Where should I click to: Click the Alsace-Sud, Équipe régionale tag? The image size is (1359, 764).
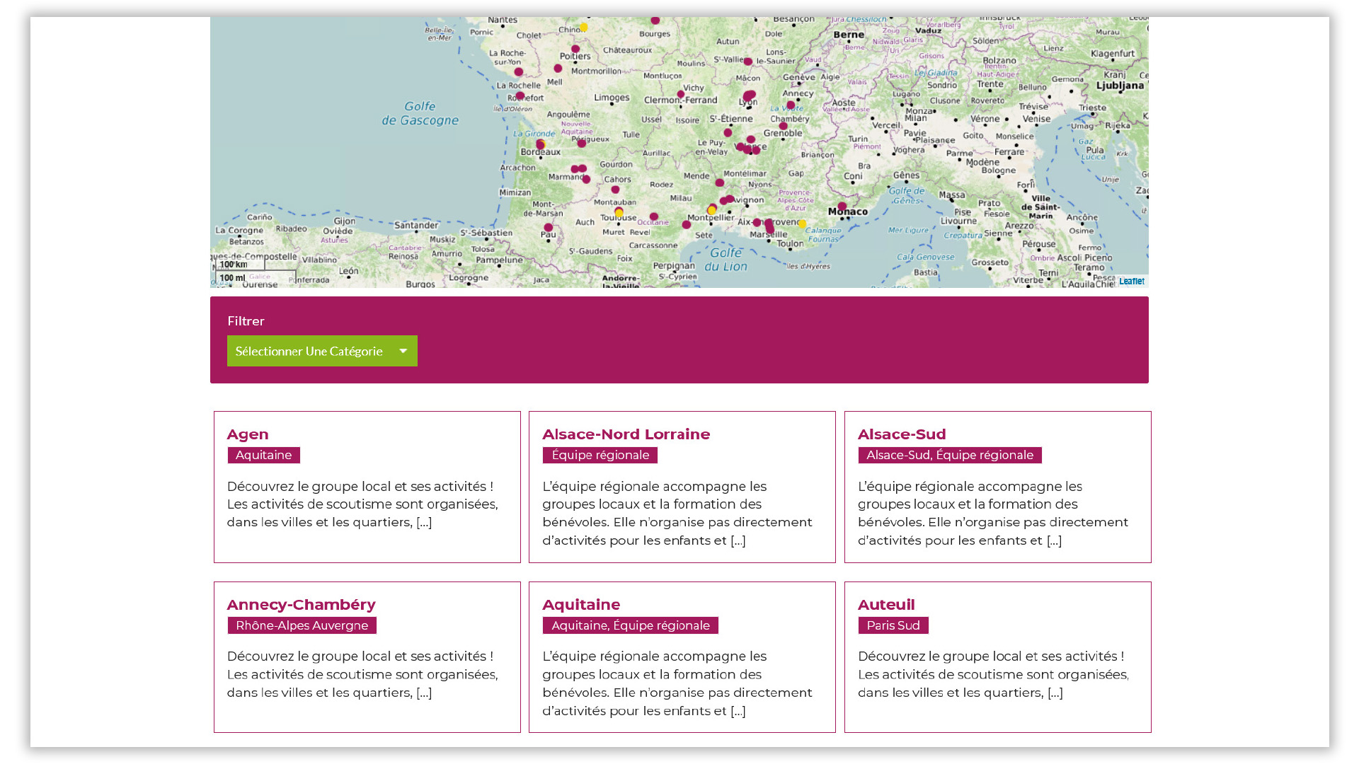[949, 455]
